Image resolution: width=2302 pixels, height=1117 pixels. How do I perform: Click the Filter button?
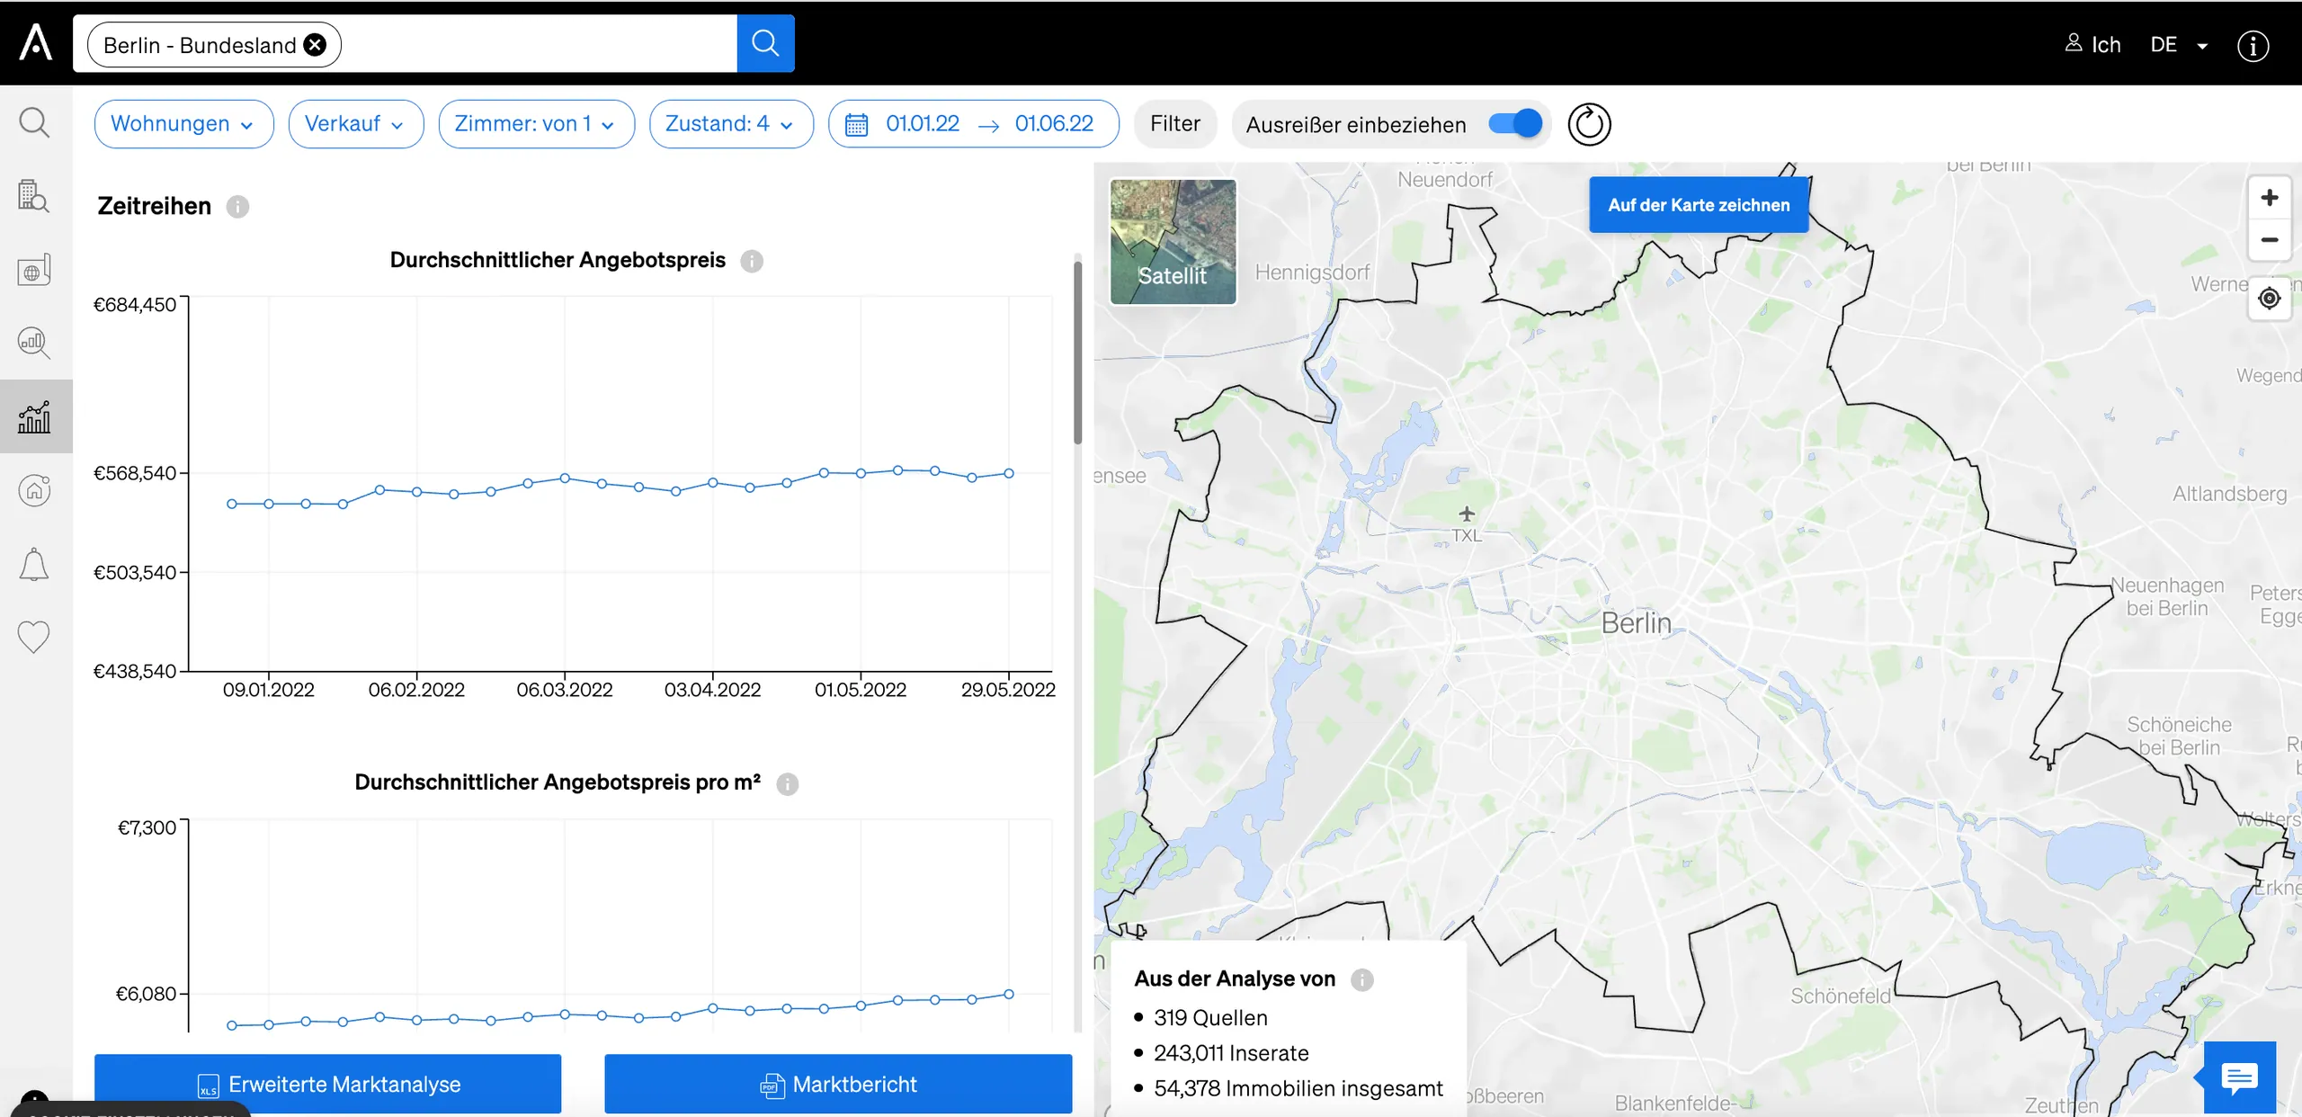(x=1174, y=124)
